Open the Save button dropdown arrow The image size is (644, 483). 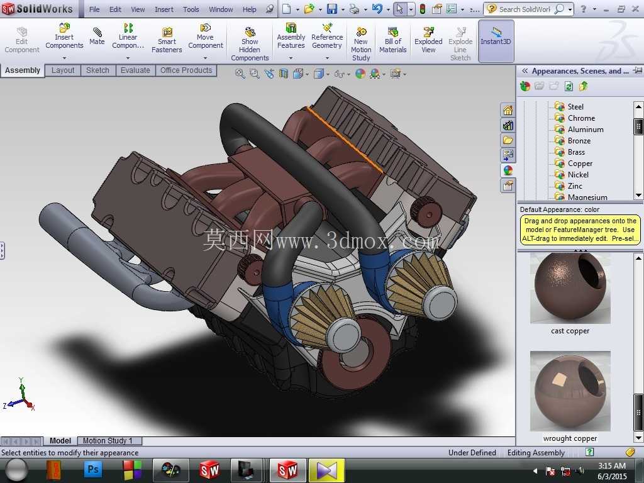click(x=343, y=9)
